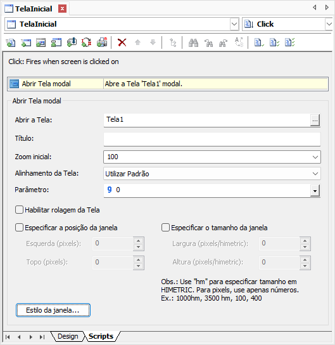Increase Esquerda (pixels) value
335x345 pixels.
(139, 240)
